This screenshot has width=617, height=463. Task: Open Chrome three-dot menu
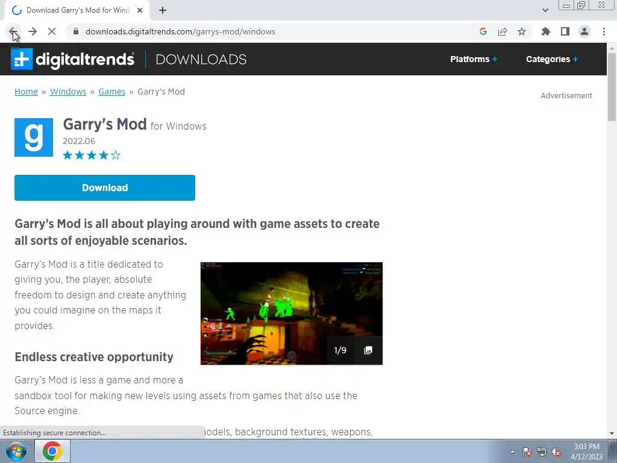tap(604, 31)
